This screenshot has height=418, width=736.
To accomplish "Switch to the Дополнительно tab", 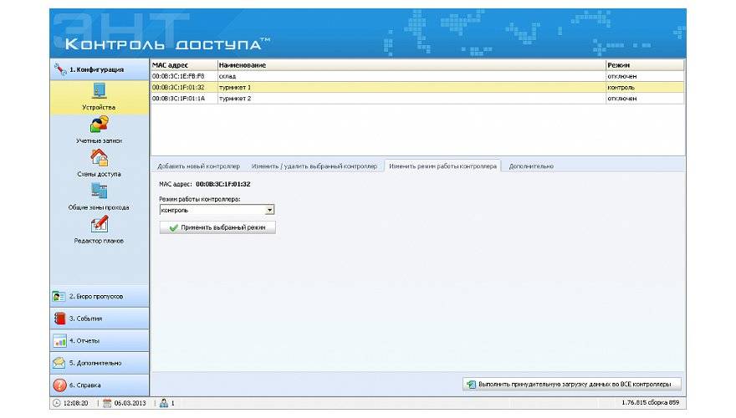I will [531, 166].
